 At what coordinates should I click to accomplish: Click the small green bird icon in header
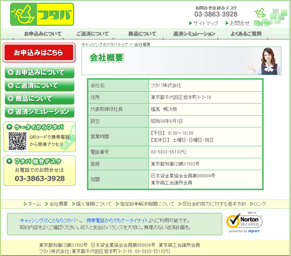pyautogui.click(x=260, y=13)
